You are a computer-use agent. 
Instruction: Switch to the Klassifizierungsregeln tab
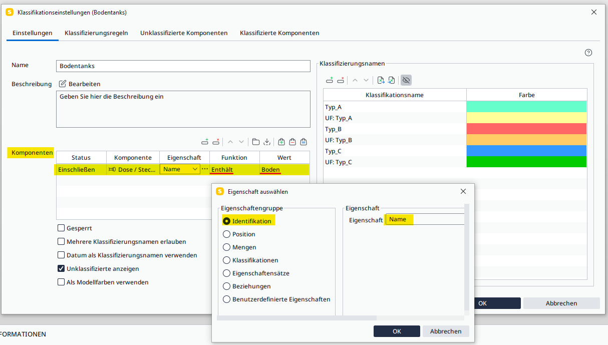point(96,33)
